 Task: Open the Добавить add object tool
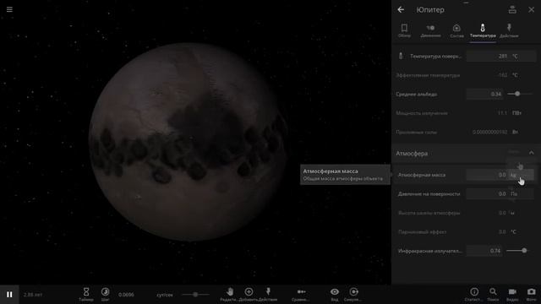pos(249,295)
